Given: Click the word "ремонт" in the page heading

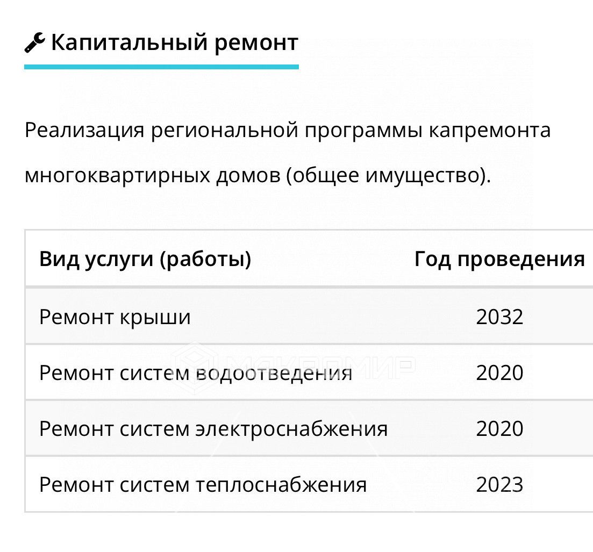Looking at the screenshot, I should (x=256, y=42).
